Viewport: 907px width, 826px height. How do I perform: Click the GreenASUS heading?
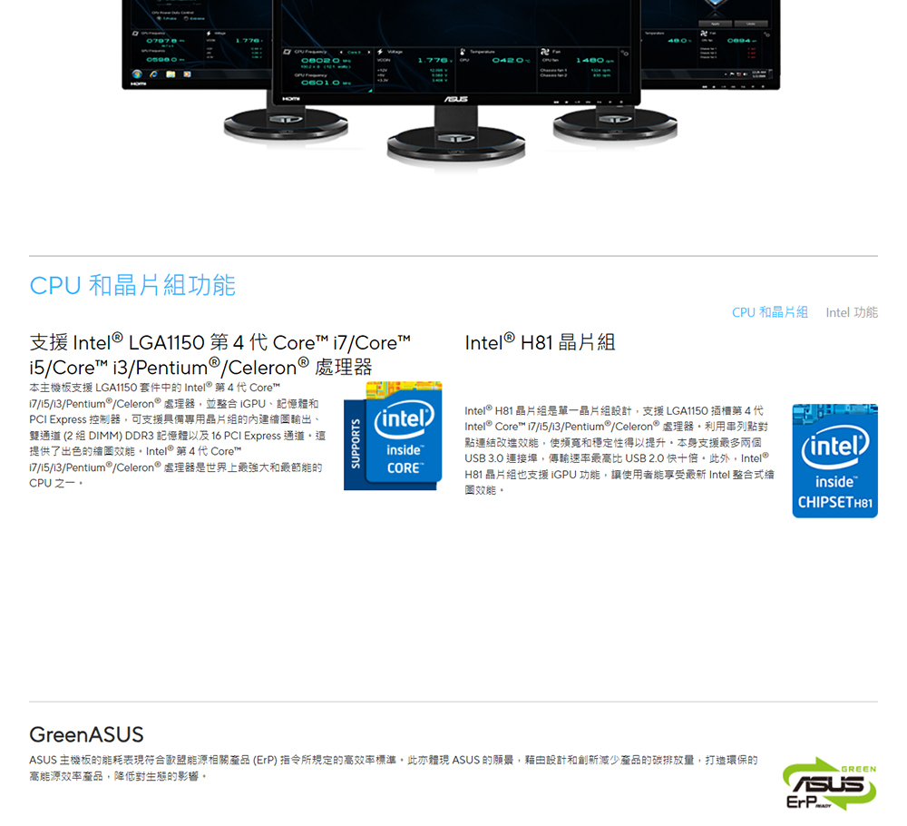click(86, 734)
